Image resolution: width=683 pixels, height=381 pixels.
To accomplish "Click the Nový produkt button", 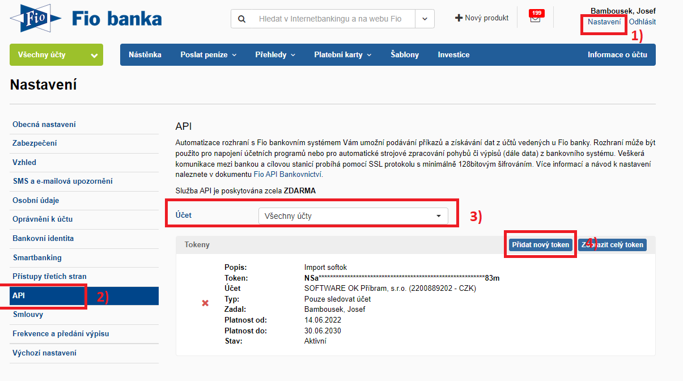I will tap(482, 18).
